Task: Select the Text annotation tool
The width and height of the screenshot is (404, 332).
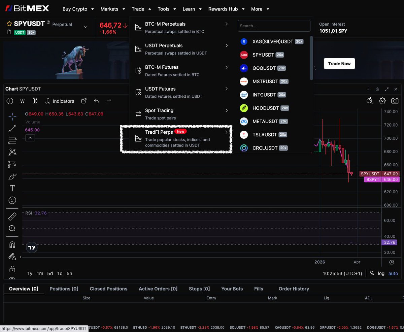Action: [x=12, y=188]
